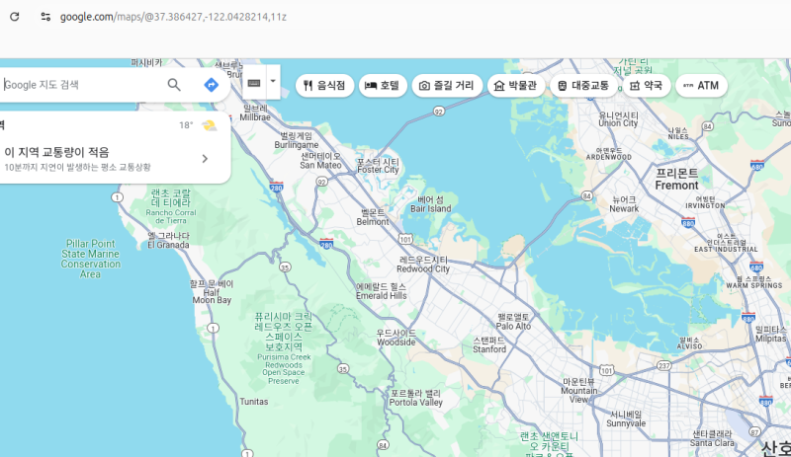The image size is (791, 457).
Task: Open site information icon beside the URL
Action: pos(45,17)
